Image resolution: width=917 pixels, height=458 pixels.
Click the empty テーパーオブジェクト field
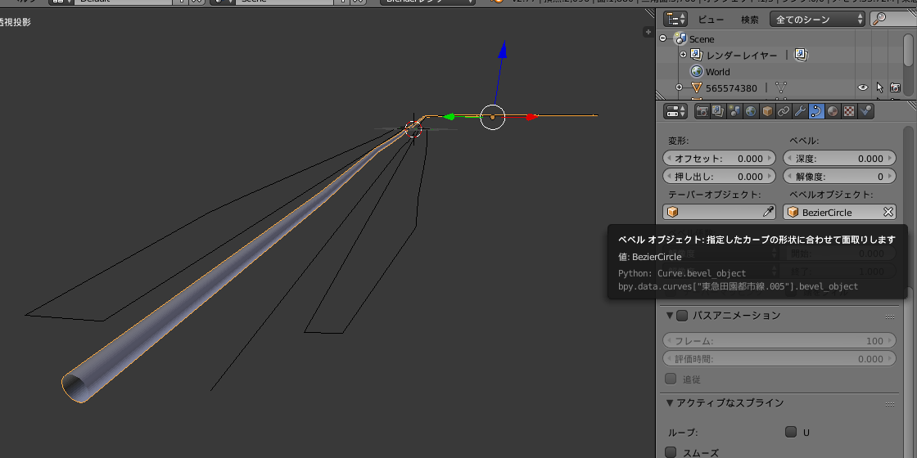[x=720, y=212]
